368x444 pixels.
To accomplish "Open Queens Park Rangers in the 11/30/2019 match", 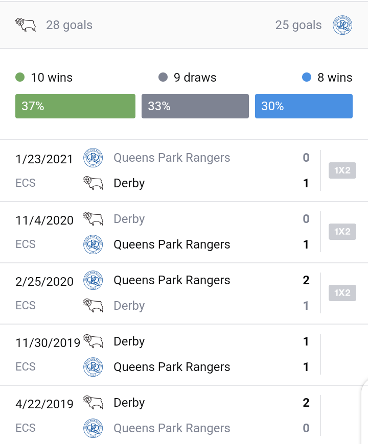I will (172, 367).
